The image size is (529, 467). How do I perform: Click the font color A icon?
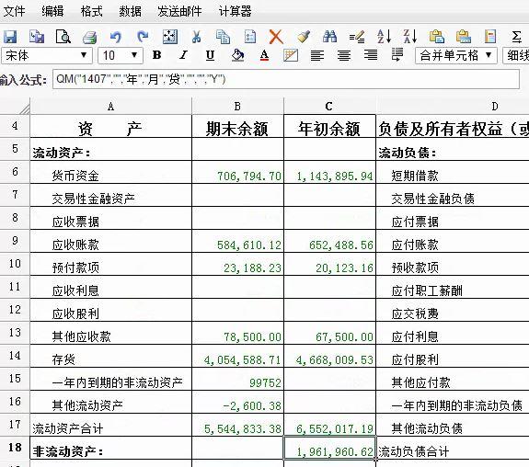(x=265, y=55)
